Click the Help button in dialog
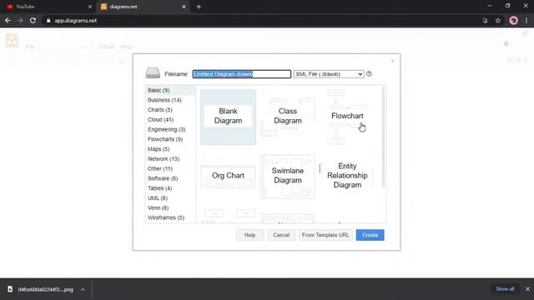Viewport: 534px width, 300px height. 249,235
